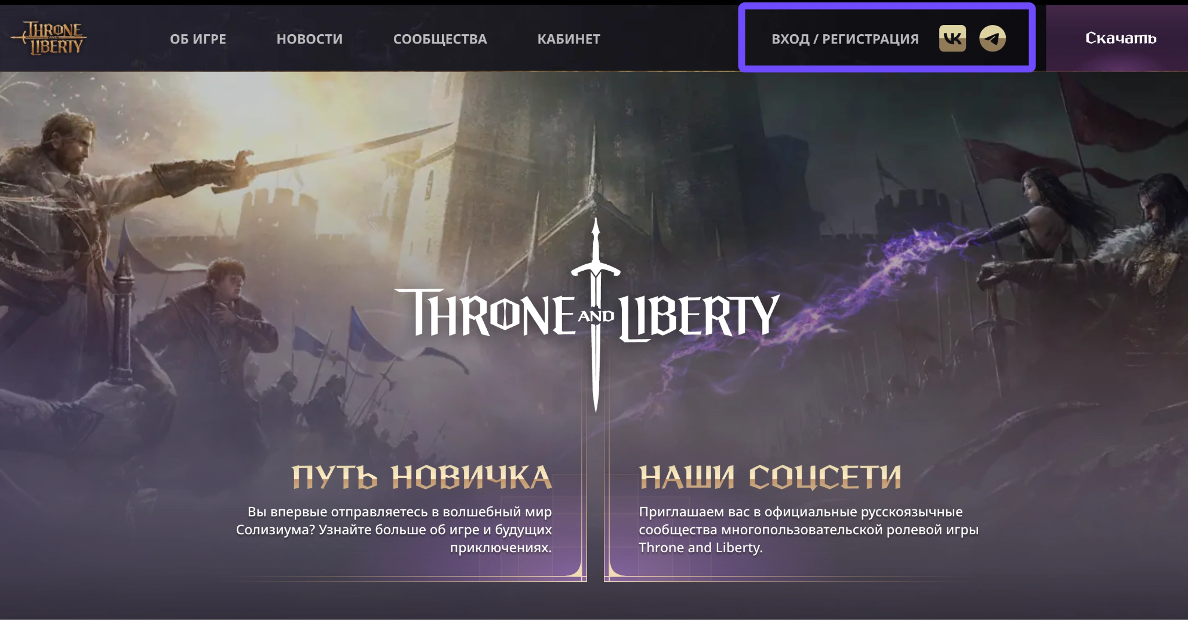Open the НАШИ СОЦСЕТИ heading

[x=770, y=477]
